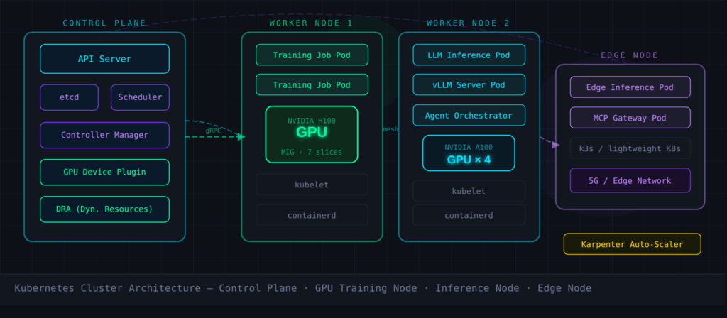Open the LLM Inference Pod
Image resolution: width=727 pixels, height=318 pixels.
click(469, 55)
